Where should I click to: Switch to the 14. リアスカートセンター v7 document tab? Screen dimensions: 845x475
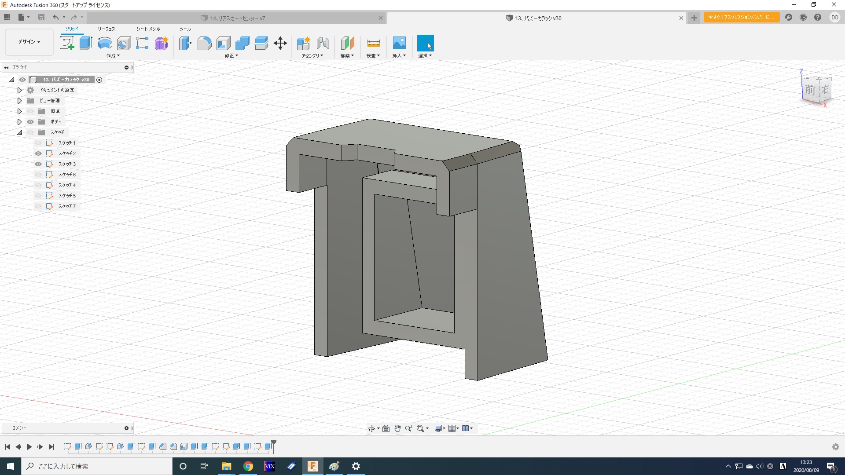(x=238, y=18)
